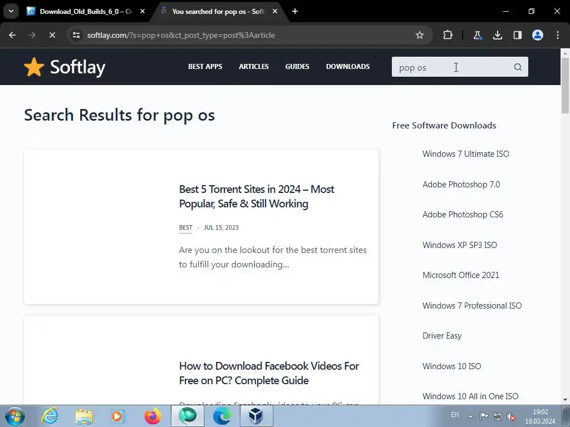Open Windows Explorer from taskbar

(x=85, y=416)
